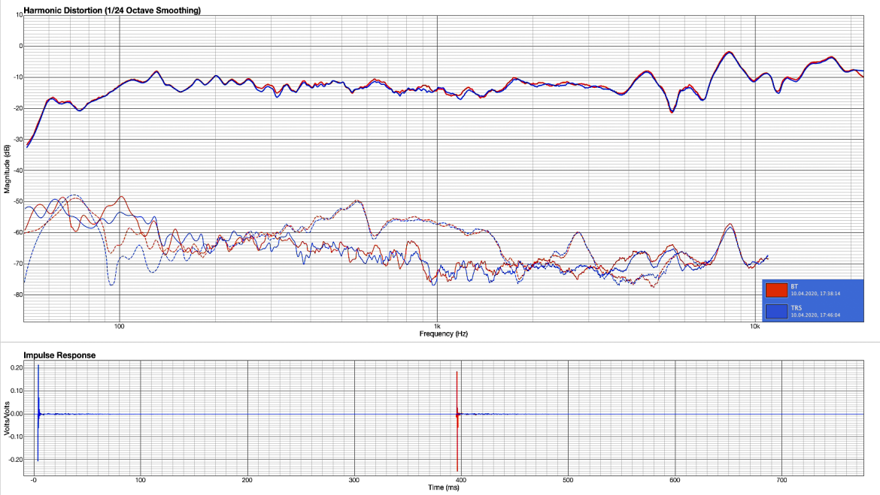
Task: Click the red impulse spike near 400 ms
Action: pos(457,421)
